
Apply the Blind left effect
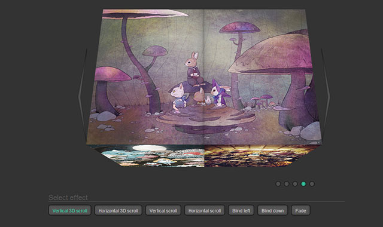pyautogui.click(x=241, y=210)
